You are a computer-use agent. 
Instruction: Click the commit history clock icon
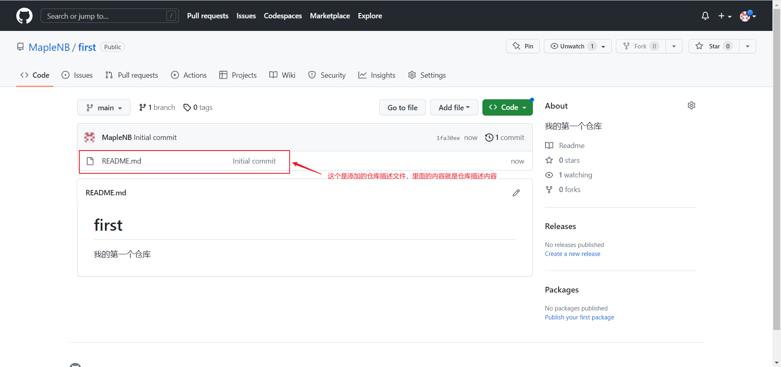489,138
